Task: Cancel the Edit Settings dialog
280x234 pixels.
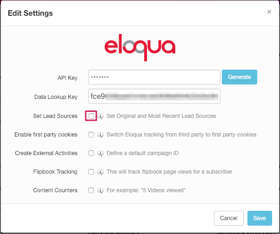Action: tap(229, 218)
